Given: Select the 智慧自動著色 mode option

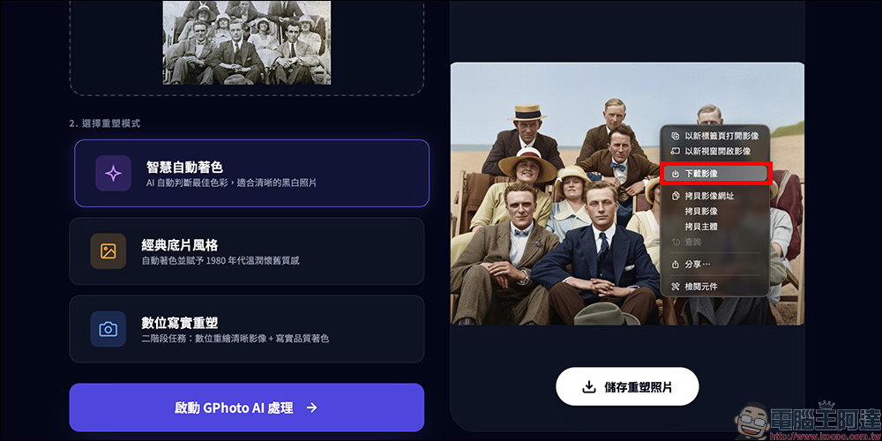Looking at the screenshot, I should tap(252, 173).
